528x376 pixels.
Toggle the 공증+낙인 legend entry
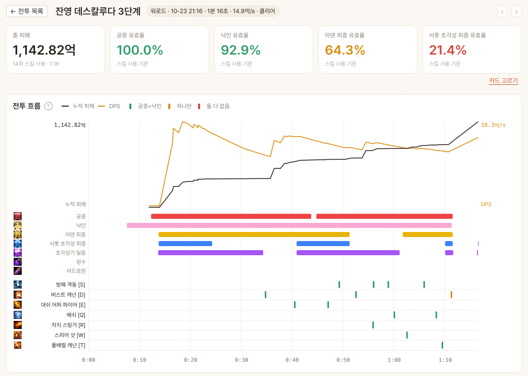pos(146,106)
